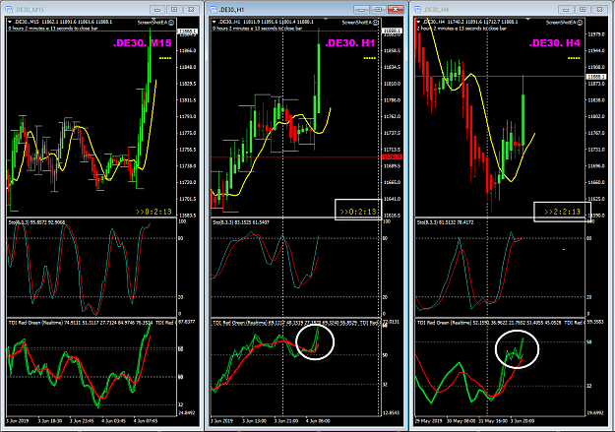Click the ScreenShotEA smiley icon on the M15 chart

(x=171, y=23)
